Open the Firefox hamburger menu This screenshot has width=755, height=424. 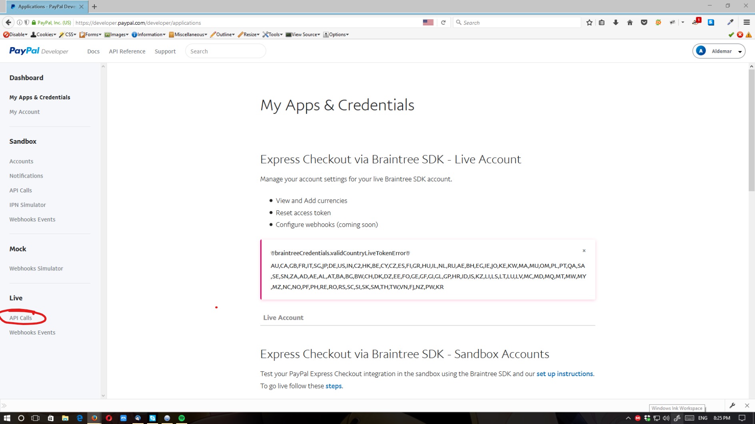pos(747,23)
